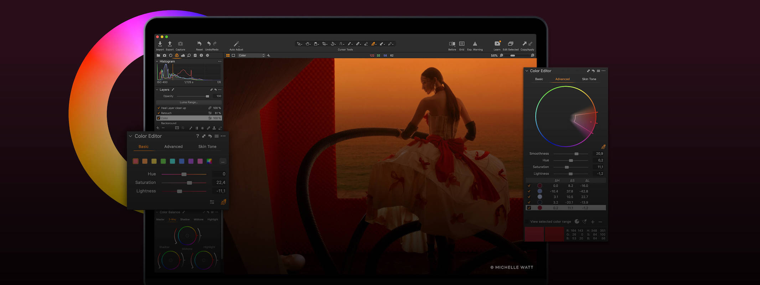This screenshot has height=285, width=760.
Task: Switch to Skin Tone tab in left Color Editor
Action: pos(207,146)
